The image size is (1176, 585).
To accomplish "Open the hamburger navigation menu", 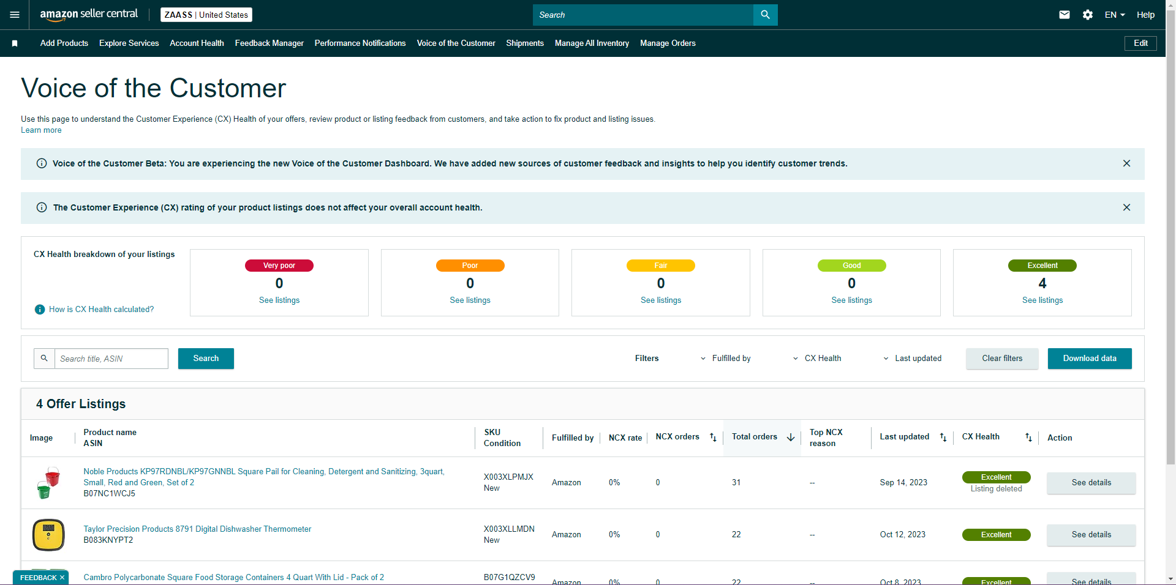I will (x=15, y=15).
